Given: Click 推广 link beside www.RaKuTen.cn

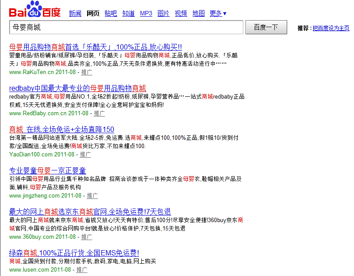Looking at the screenshot, I should coord(87,72).
